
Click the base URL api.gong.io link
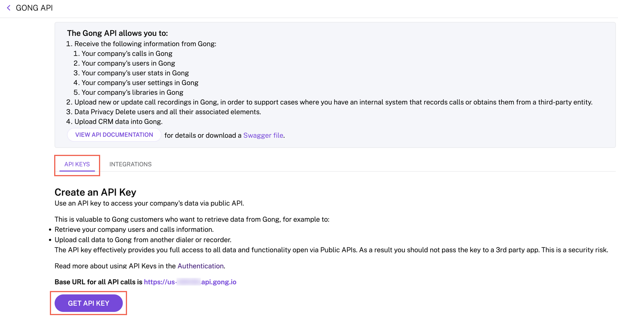coord(190,282)
